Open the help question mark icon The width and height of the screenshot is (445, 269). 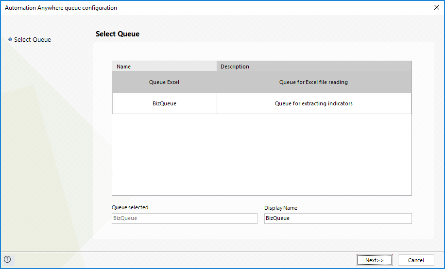7,259
